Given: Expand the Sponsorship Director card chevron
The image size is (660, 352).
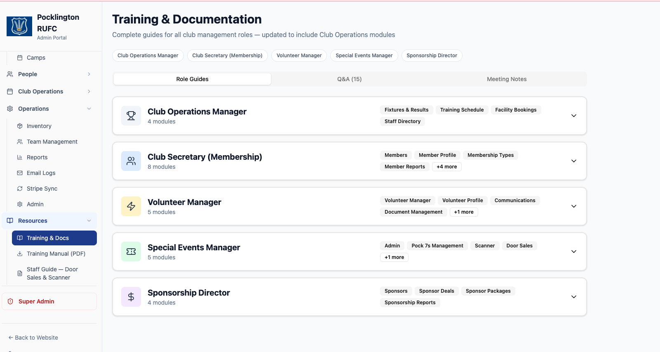Looking at the screenshot, I should pyautogui.click(x=574, y=297).
